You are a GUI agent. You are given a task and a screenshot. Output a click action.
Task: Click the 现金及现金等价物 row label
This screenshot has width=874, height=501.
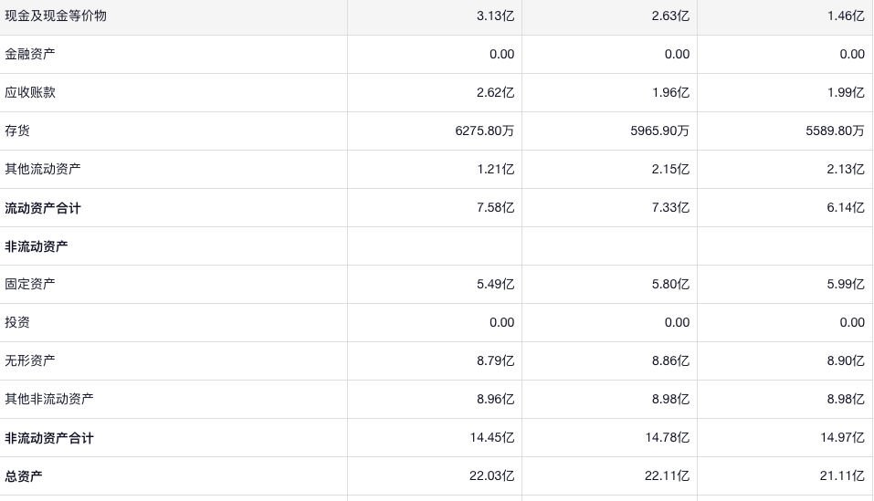(x=56, y=16)
